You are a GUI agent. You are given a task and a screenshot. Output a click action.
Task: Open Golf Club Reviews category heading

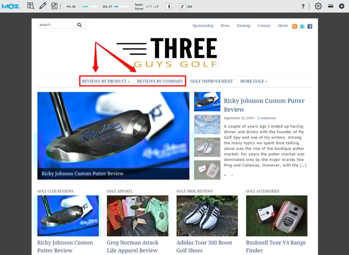tap(56, 191)
